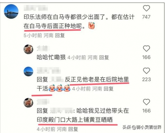
Task: Tap the 747 like count
Action: coord(146,17)
